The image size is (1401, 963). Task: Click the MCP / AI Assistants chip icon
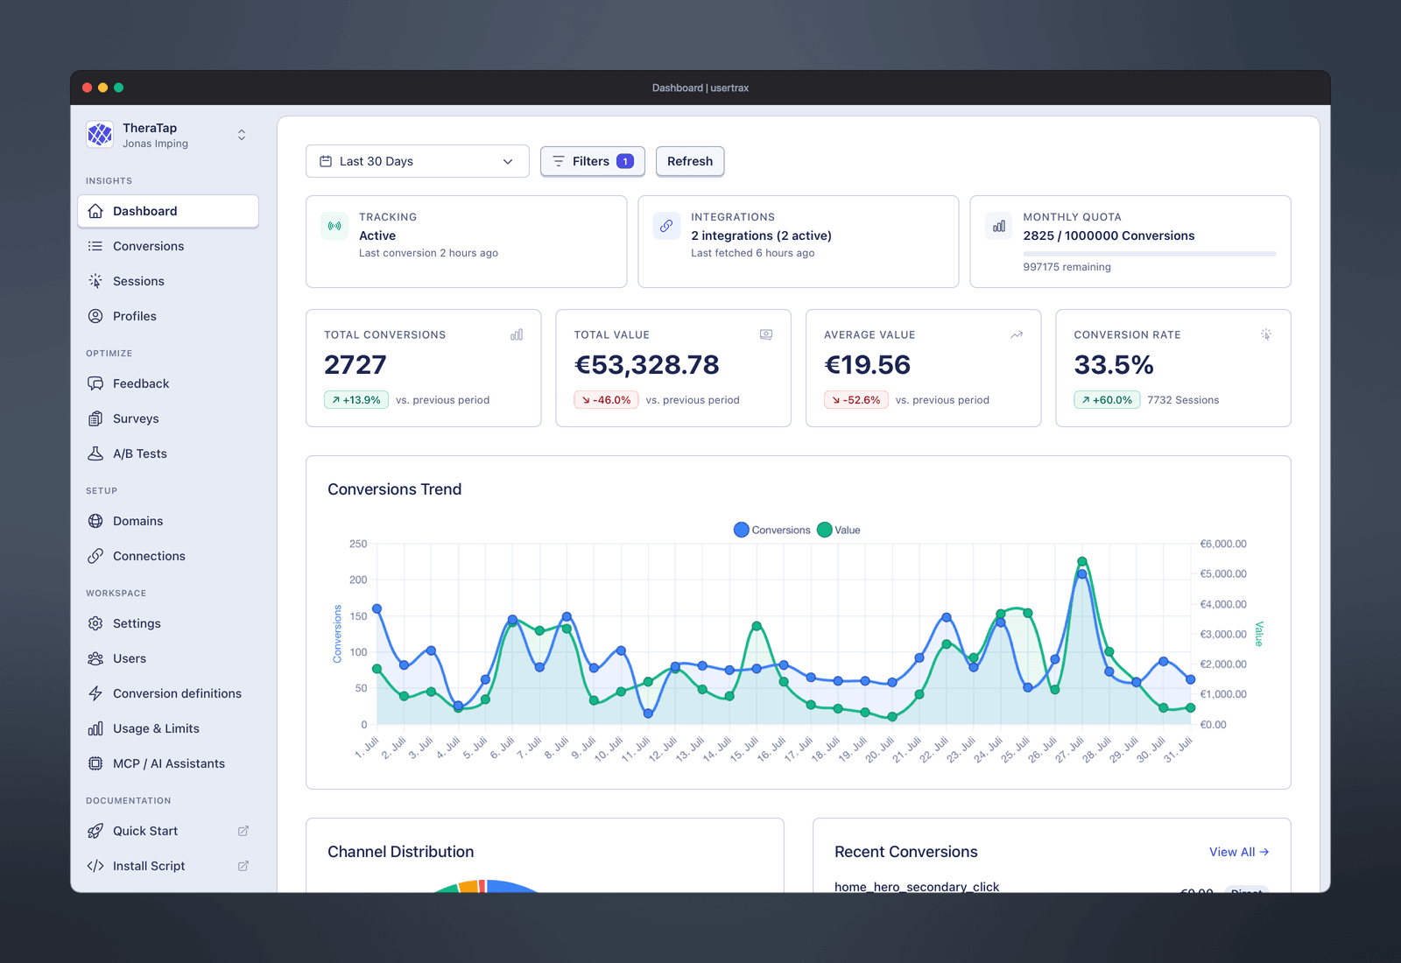[95, 763]
